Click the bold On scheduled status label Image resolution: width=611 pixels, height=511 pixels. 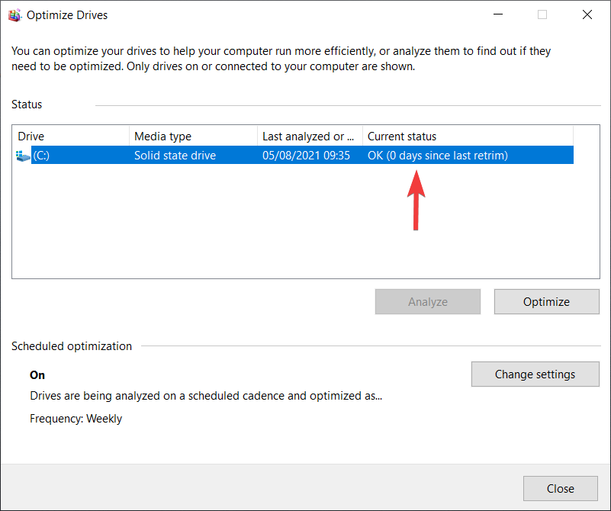click(x=37, y=375)
